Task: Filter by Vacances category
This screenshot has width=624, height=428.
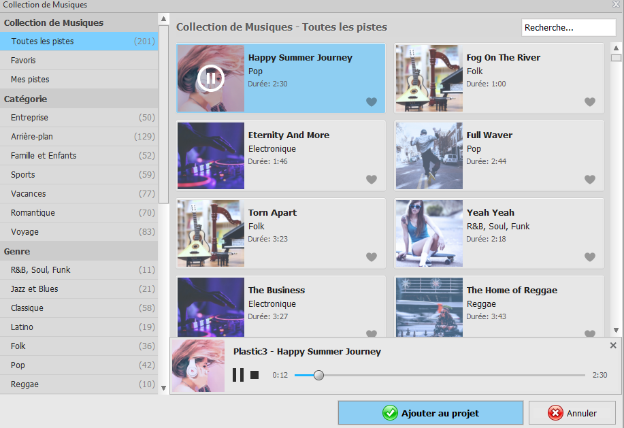Action: (x=79, y=194)
